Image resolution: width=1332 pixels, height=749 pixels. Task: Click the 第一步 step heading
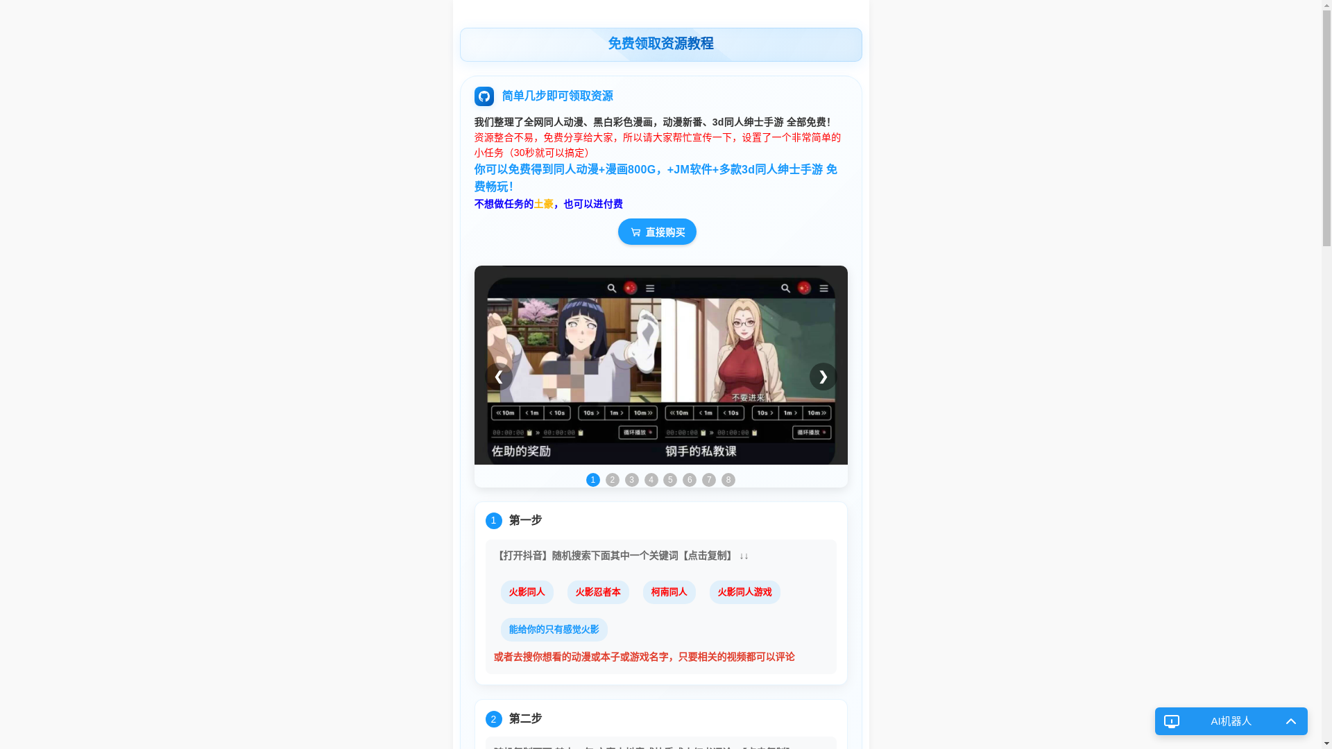(525, 520)
